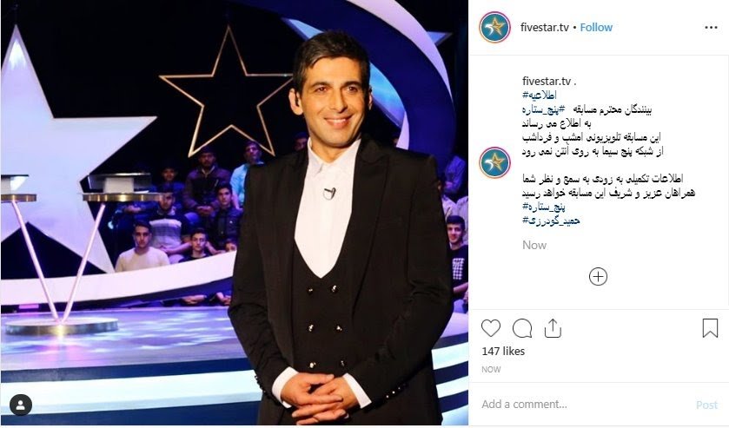Open fivestar.tv username in header
The image size is (729, 428).
click(545, 28)
